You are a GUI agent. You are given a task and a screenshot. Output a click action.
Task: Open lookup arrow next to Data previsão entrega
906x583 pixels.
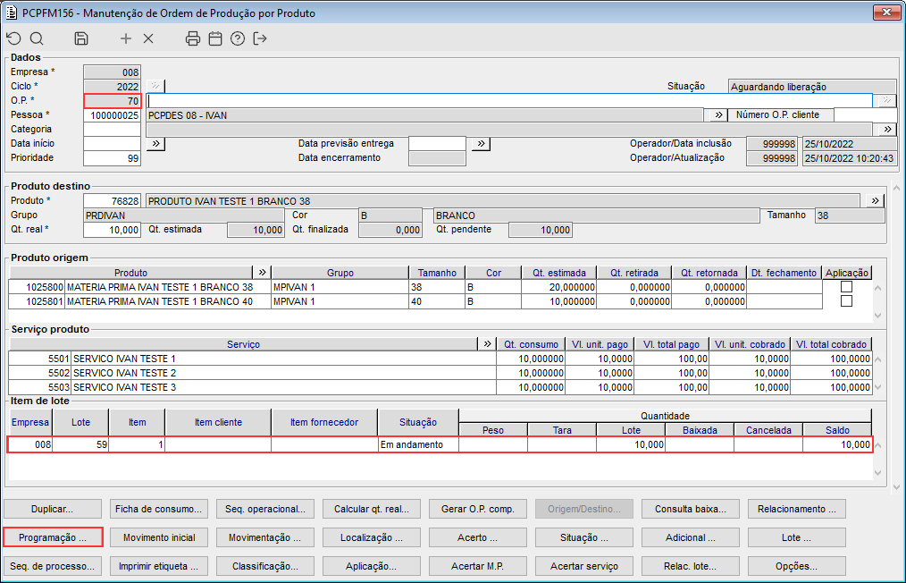tap(481, 143)
